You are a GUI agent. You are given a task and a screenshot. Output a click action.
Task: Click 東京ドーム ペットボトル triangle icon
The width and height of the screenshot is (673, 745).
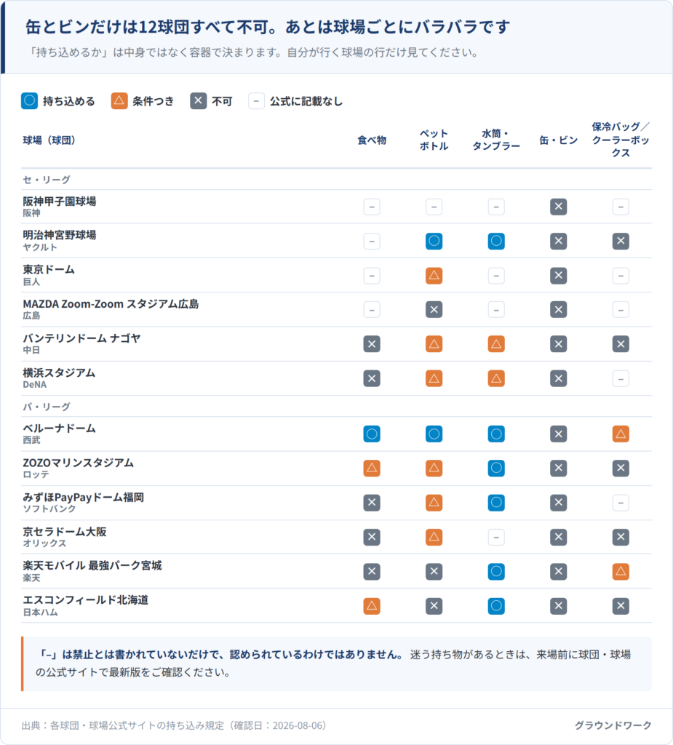click(x=434, y=276)
